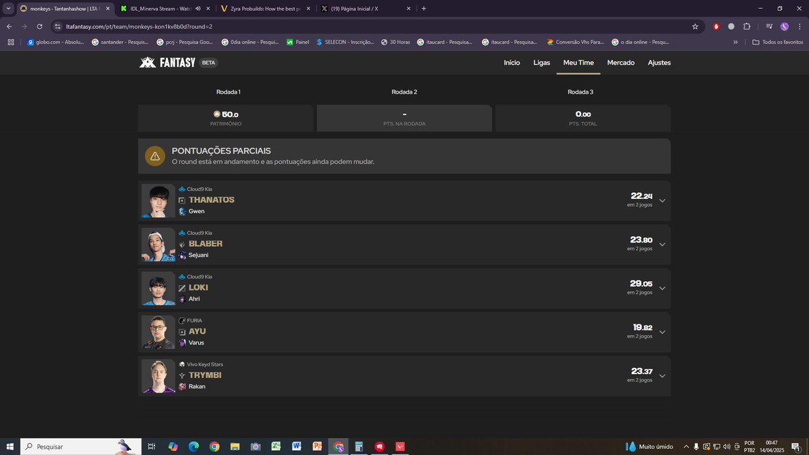
Task: Click BLABER player photo
Action: (158, 245)
